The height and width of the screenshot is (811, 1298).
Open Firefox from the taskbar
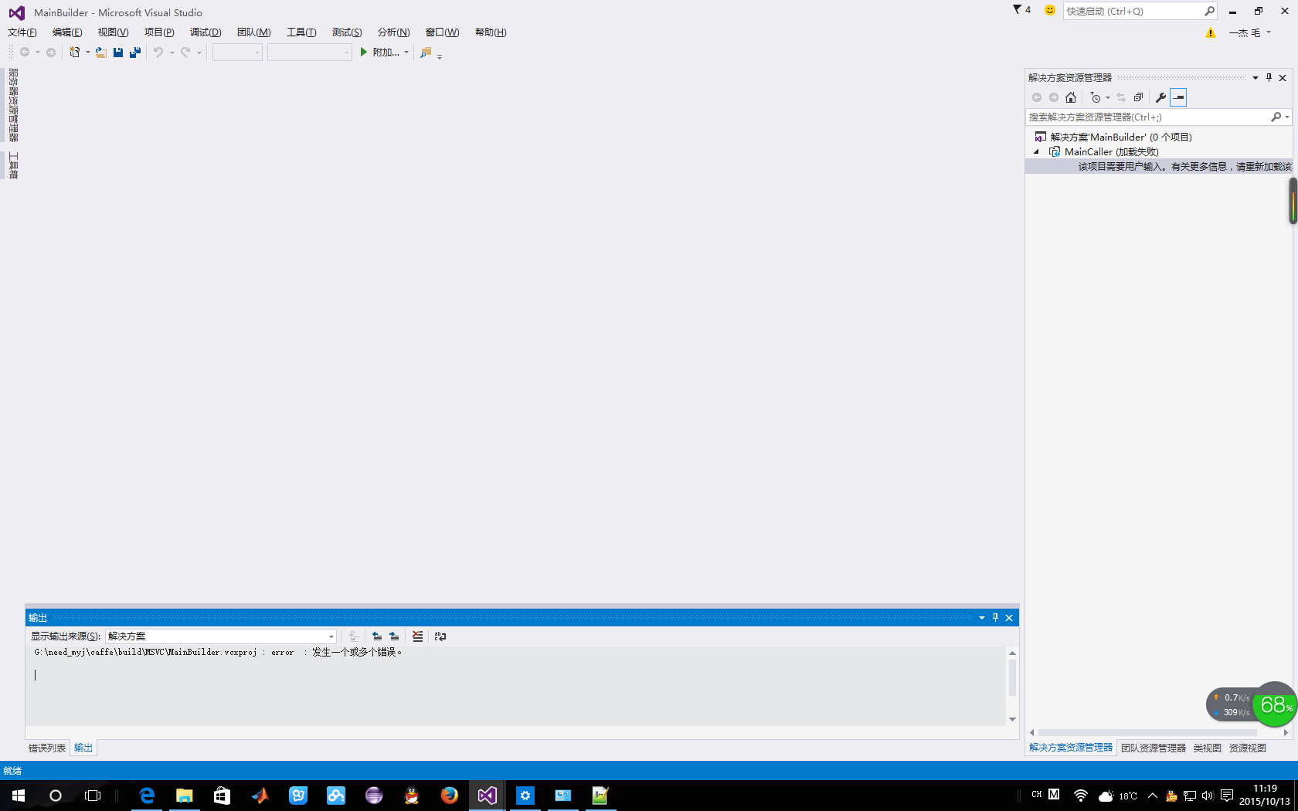[450, 796]
